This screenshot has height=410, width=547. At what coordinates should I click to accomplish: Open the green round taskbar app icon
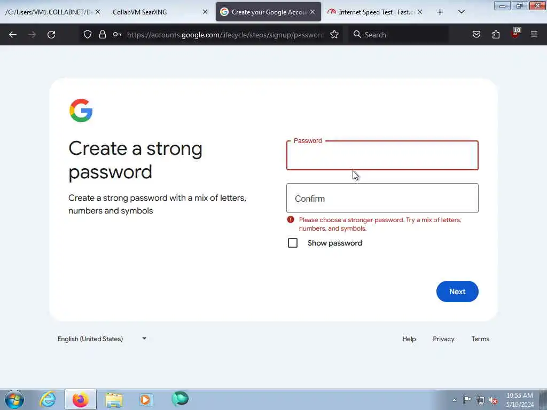pyautogui.click(x=180, y=399)
